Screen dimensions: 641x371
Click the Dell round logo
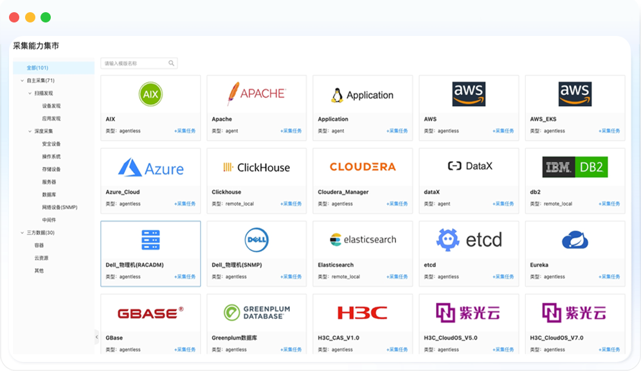tap(257, 240)
